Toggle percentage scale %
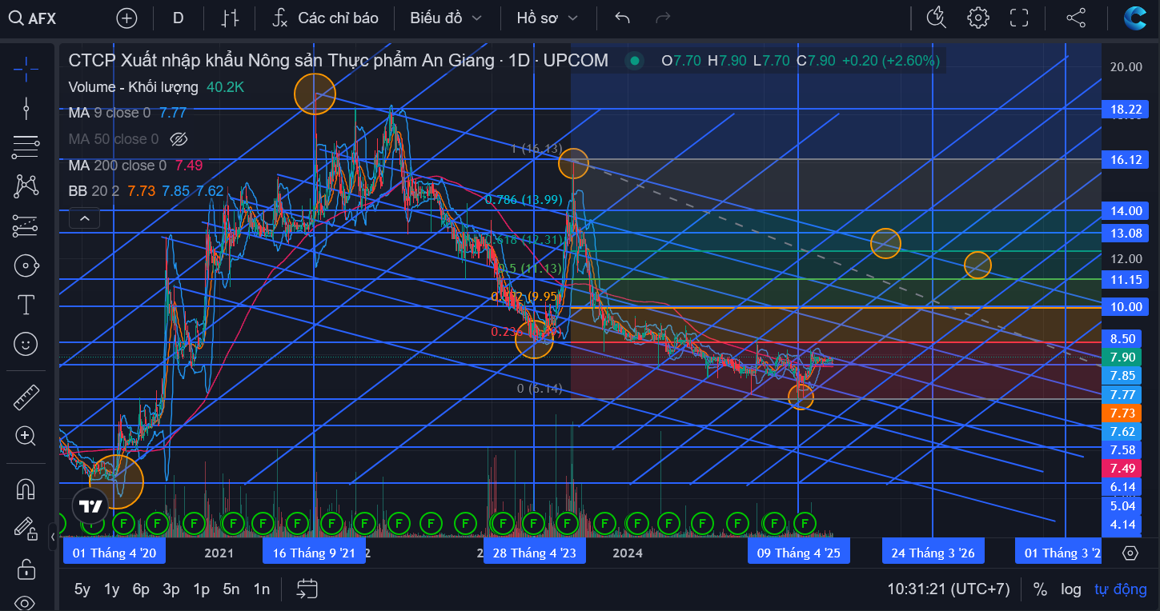This screenshot has width=1160, height=611. click(1040, 589)
